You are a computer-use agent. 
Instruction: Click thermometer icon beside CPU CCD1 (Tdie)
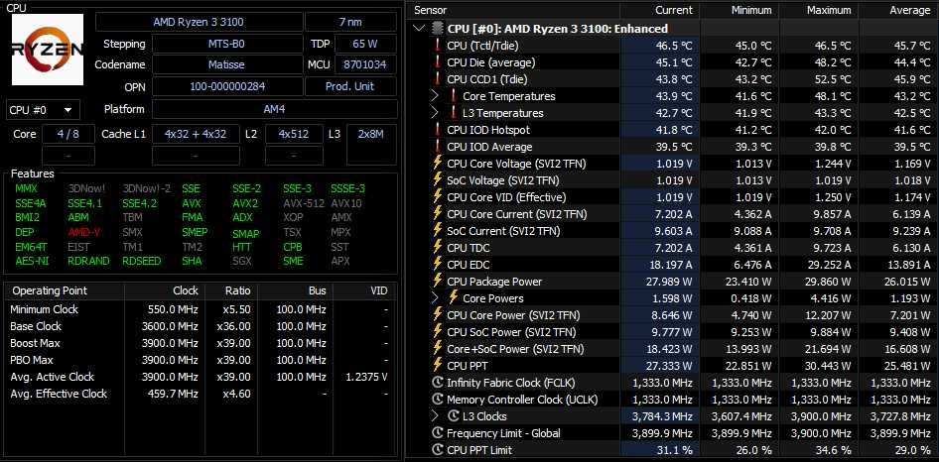[x=438, y=79]
